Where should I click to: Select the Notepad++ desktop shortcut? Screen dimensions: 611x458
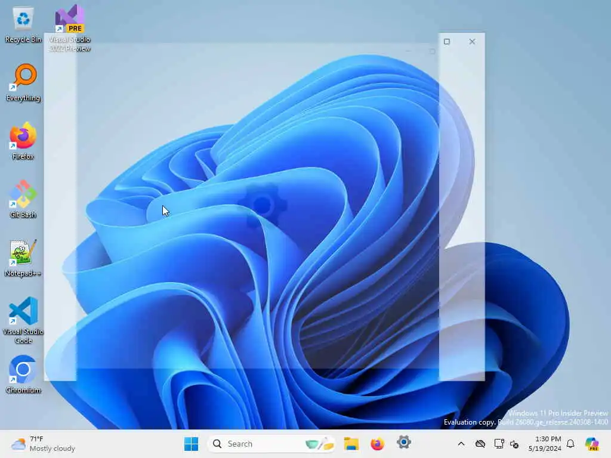coord(23,258)
